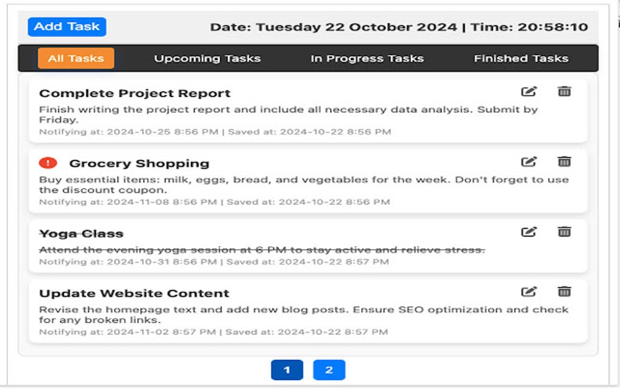Remove Grocery Shopping with the trash icon
Viewport: 620px width, 388px height.
click(563, 162)
